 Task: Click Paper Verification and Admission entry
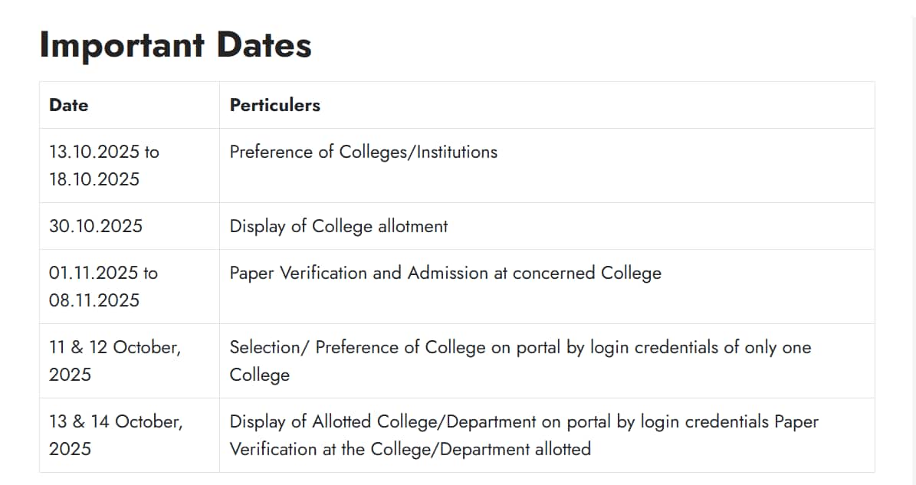pyautogui.click(x=445, y=273)
